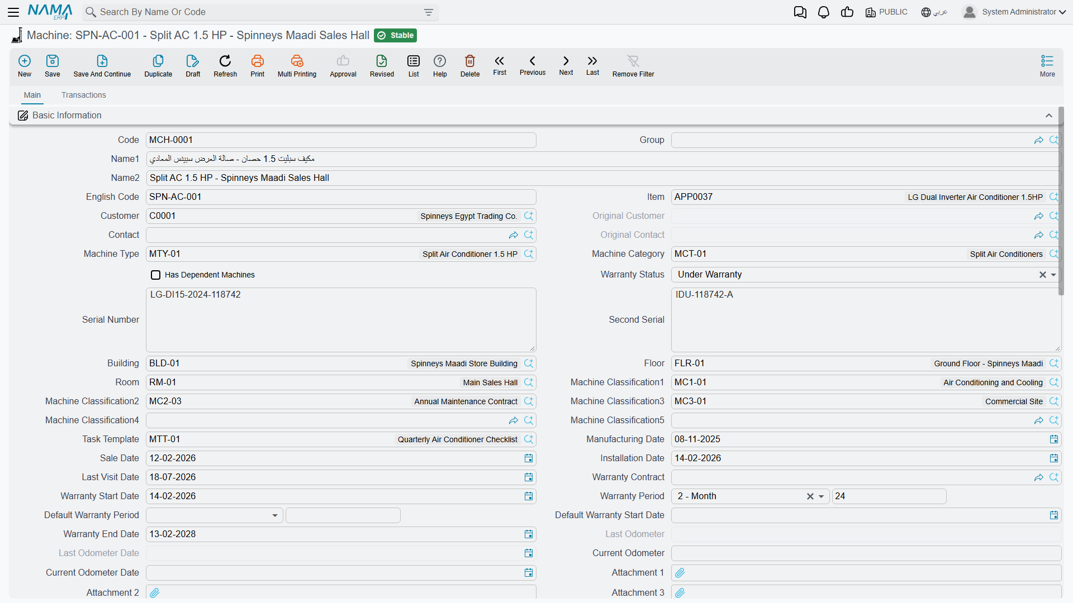Click the Current Odometer input field
This screenshot has height=603, width=1073.
coord(866,553)
